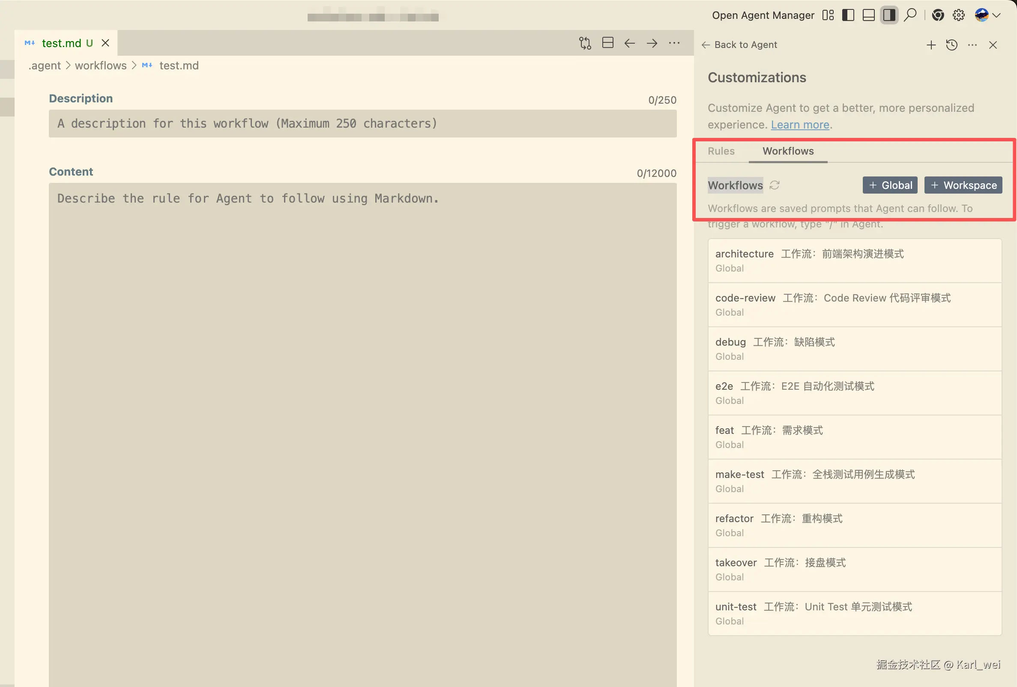Image resolution: width=1017 pixels, height=687 pixels.
Task: Open the Learn more link
Action: [x=799, y=125]
